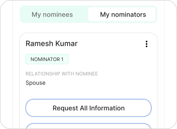The image size is (177, 129).
Task: Toggle the view to My nominators
Action: click(x=123, y=15)
